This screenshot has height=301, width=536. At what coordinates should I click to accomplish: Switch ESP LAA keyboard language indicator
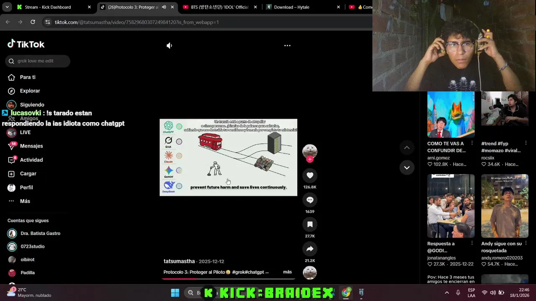tap(472, 293)
